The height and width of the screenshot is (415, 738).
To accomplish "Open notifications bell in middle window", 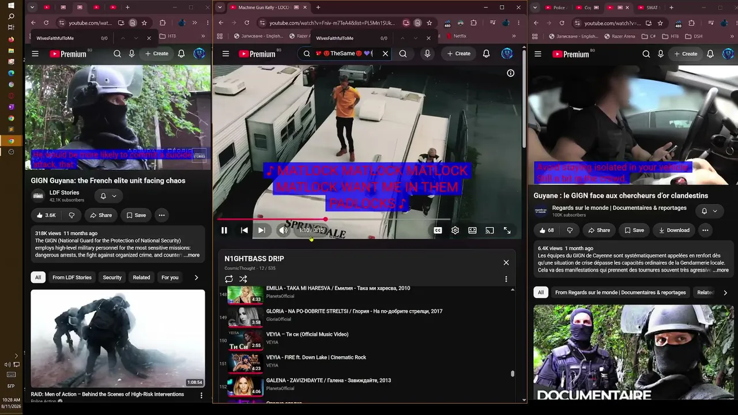I will coord(486,54).
